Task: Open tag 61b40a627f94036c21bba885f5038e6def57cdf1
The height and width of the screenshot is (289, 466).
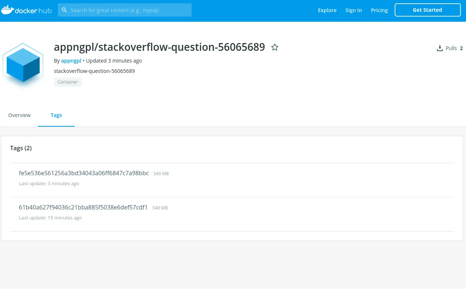Action: click(x=83, y=207)
